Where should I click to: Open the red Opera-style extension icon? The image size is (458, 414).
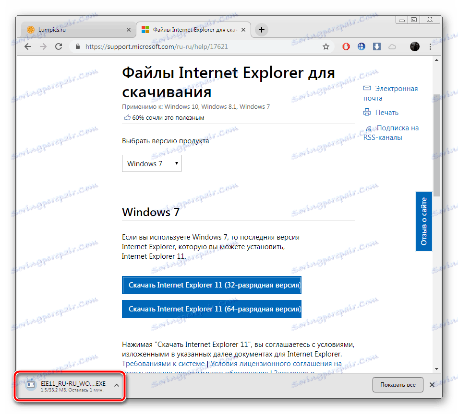(346, 46)
